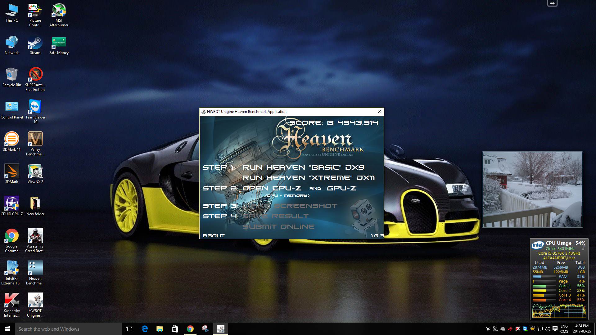
Task: Click the ENG CMS language indicator
Action: [x=564, y=329]
